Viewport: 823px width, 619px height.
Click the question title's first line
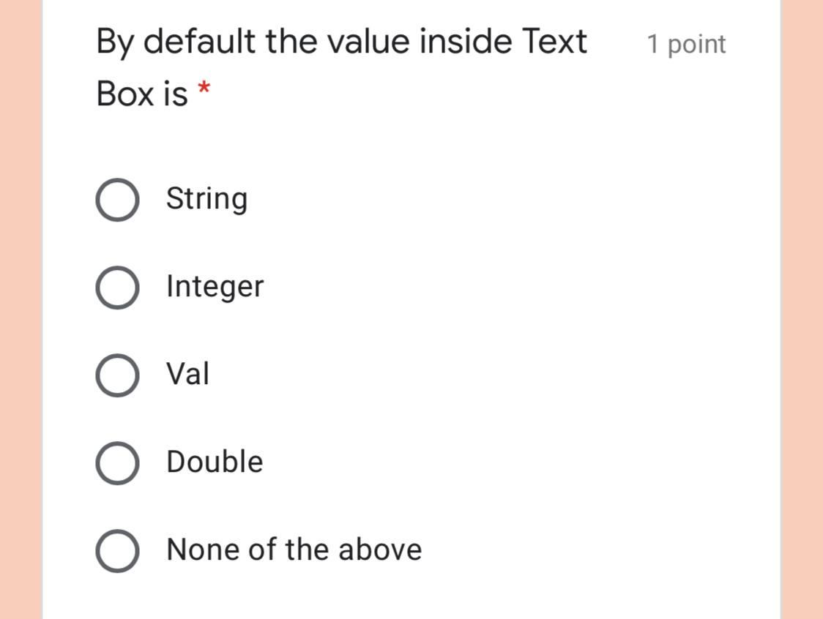coord(341,42)
